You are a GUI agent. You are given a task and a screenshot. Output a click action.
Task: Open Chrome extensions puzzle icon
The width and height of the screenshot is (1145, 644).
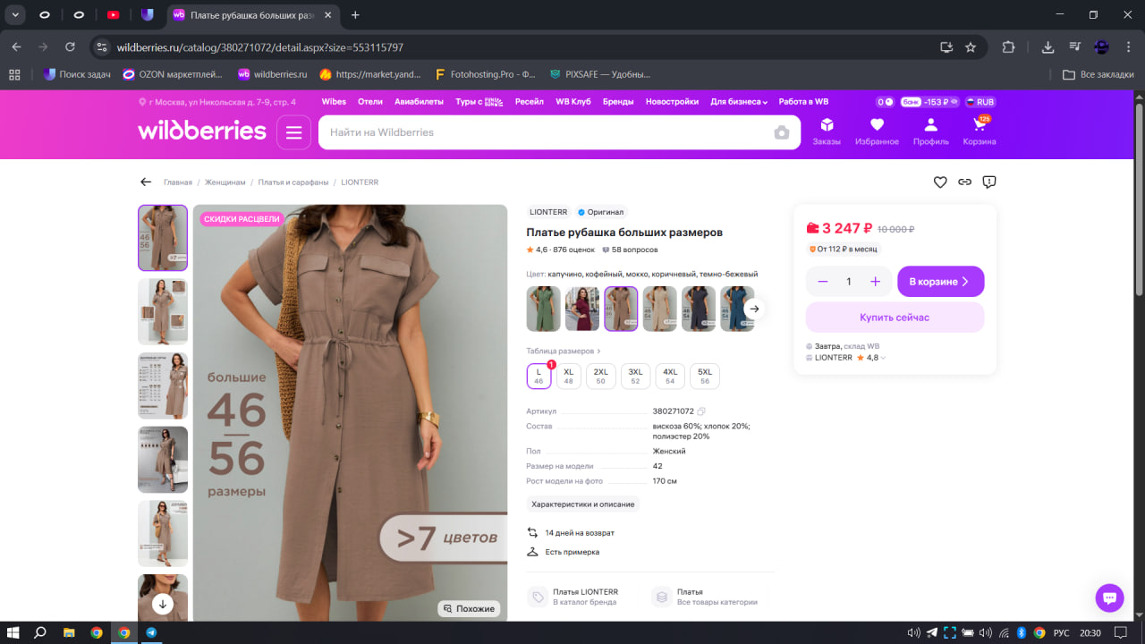[1009, 47]
